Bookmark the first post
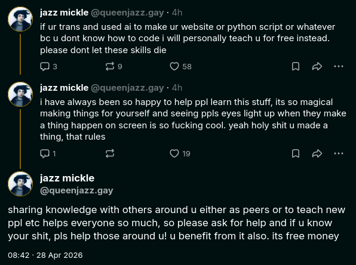 tap(296, 66)
